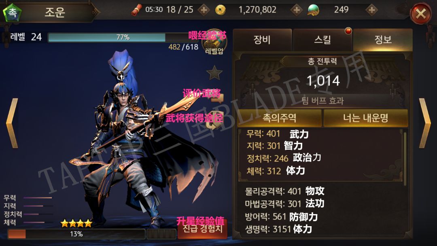
Task: Switch to the 스킬 tab
Action: (x=322, y=40)
